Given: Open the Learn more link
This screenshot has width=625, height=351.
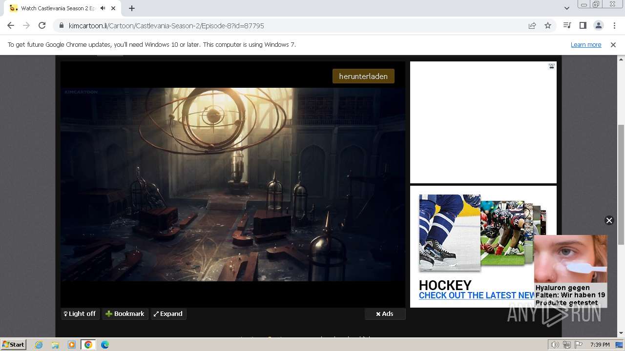Looking at the screenshot, I should click(586, 44).
